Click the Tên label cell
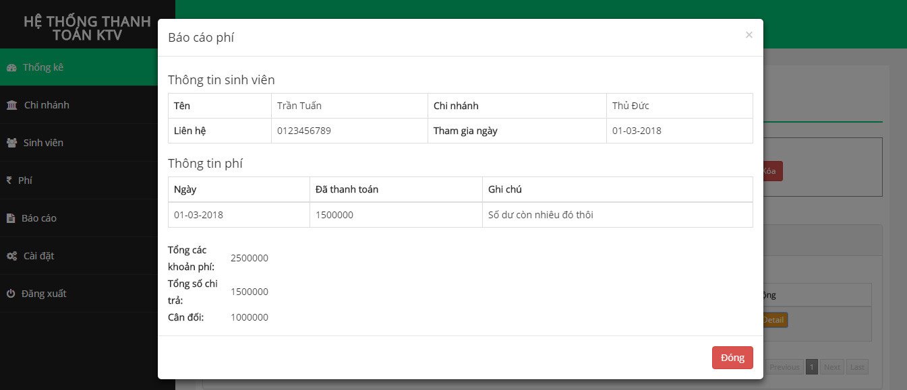The width and height of the screenshot is (907, 390). [x=220, y=106]
